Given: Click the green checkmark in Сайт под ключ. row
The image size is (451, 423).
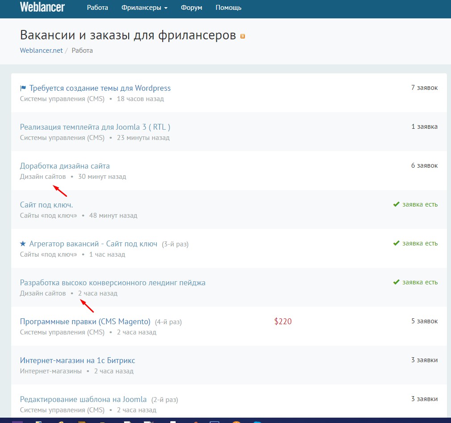Looking at the screenshot, I should click(x=396, y=204).
